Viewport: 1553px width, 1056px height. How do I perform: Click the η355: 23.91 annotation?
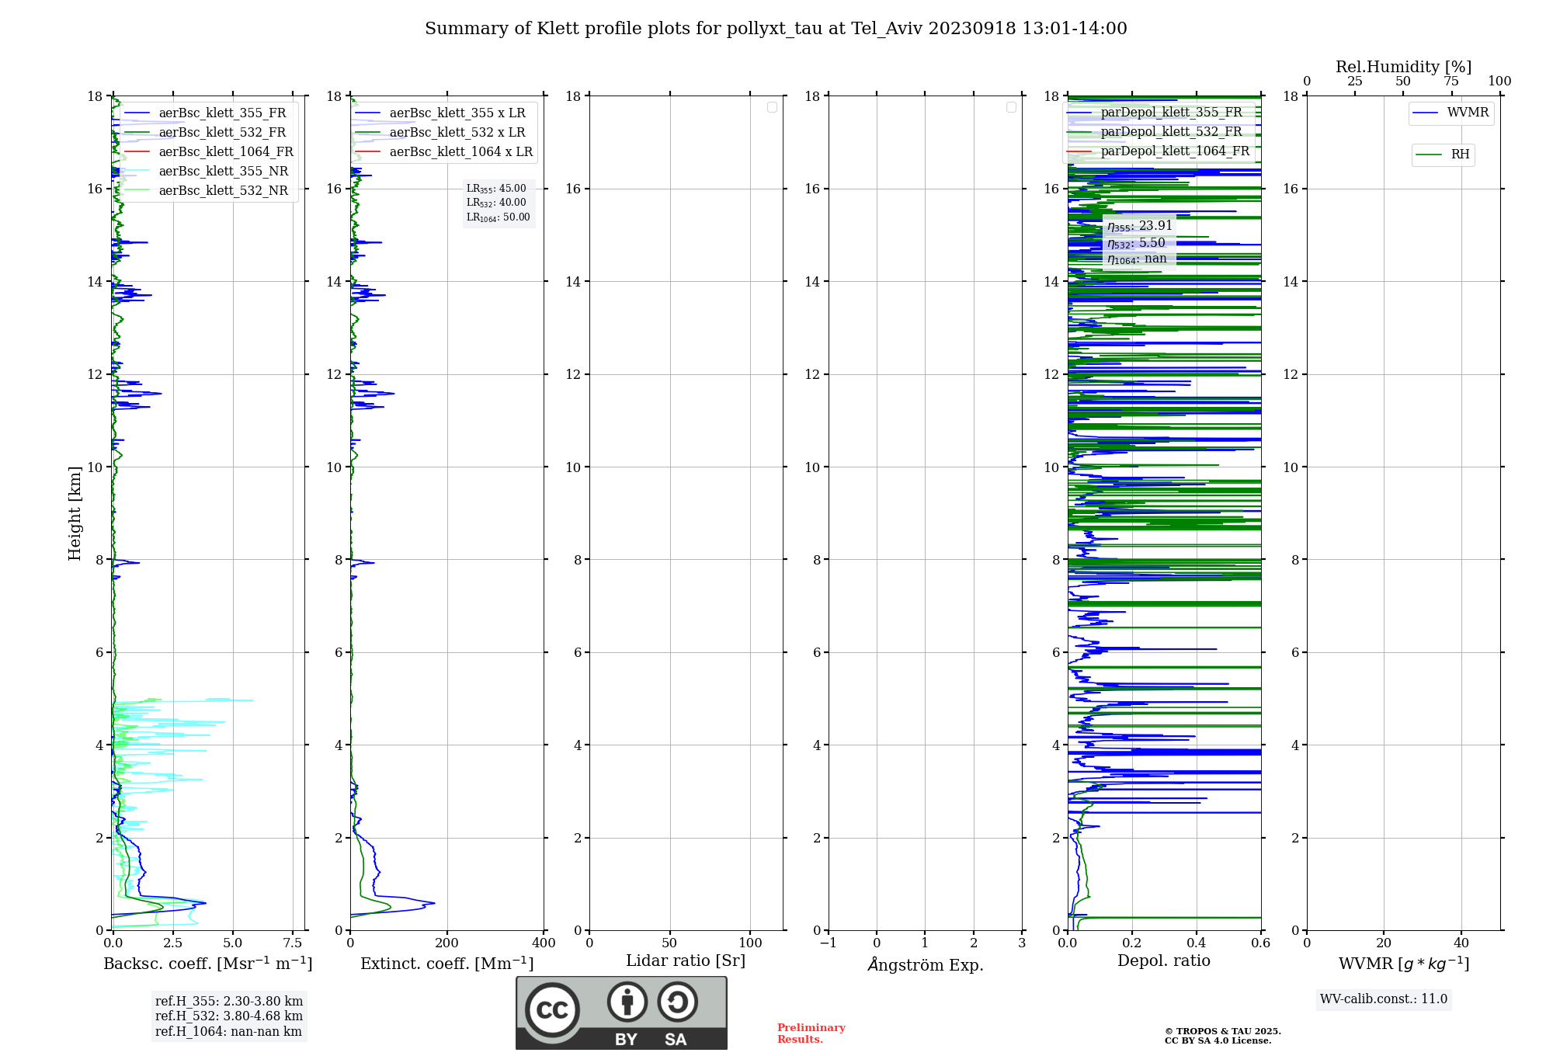click(x=1140, y=226)
